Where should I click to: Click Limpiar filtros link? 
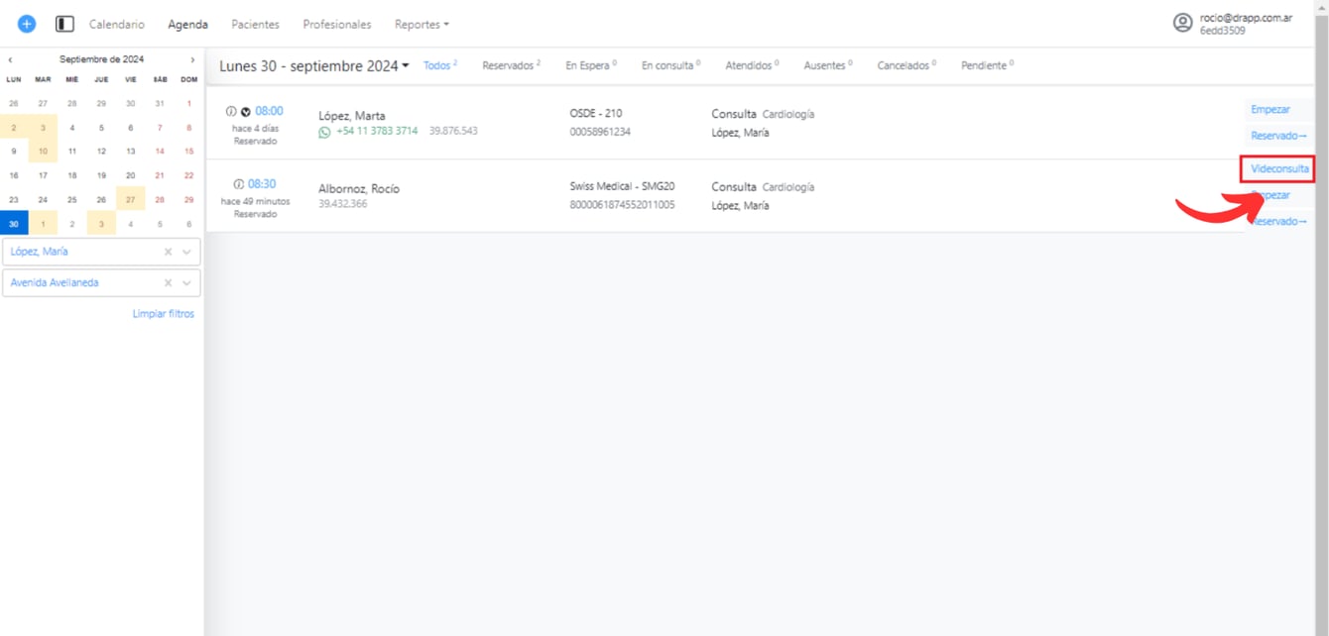tap(164, 314)
